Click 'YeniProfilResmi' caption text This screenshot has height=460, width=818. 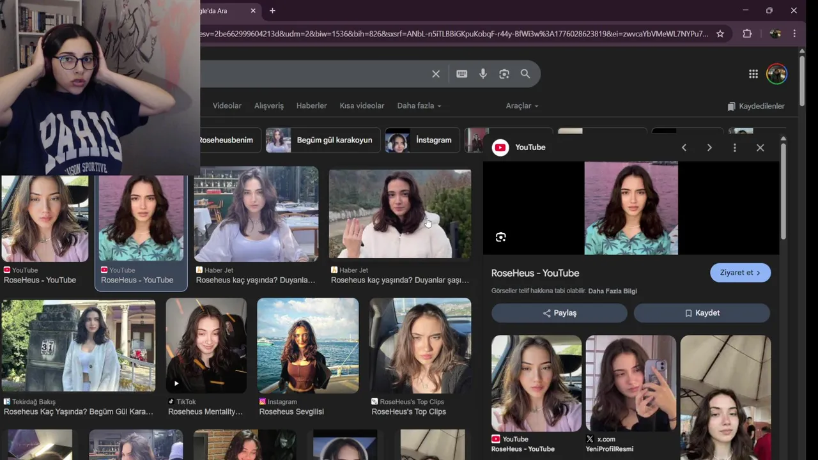coord(609,449)
